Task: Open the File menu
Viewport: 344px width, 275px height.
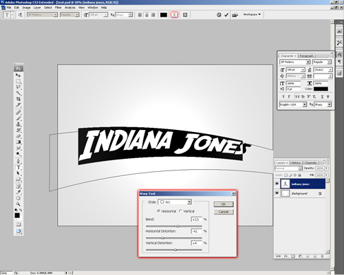Action: 9,8
